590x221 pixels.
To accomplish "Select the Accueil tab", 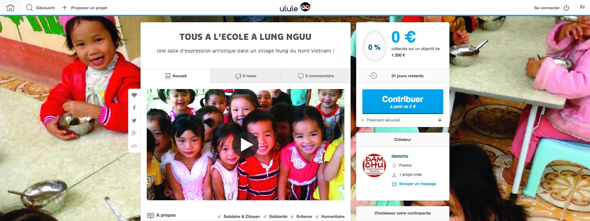I will click(x=175, y=76).
